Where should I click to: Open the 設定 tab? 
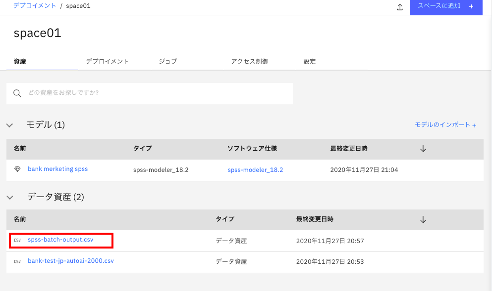tap(309, 61)
